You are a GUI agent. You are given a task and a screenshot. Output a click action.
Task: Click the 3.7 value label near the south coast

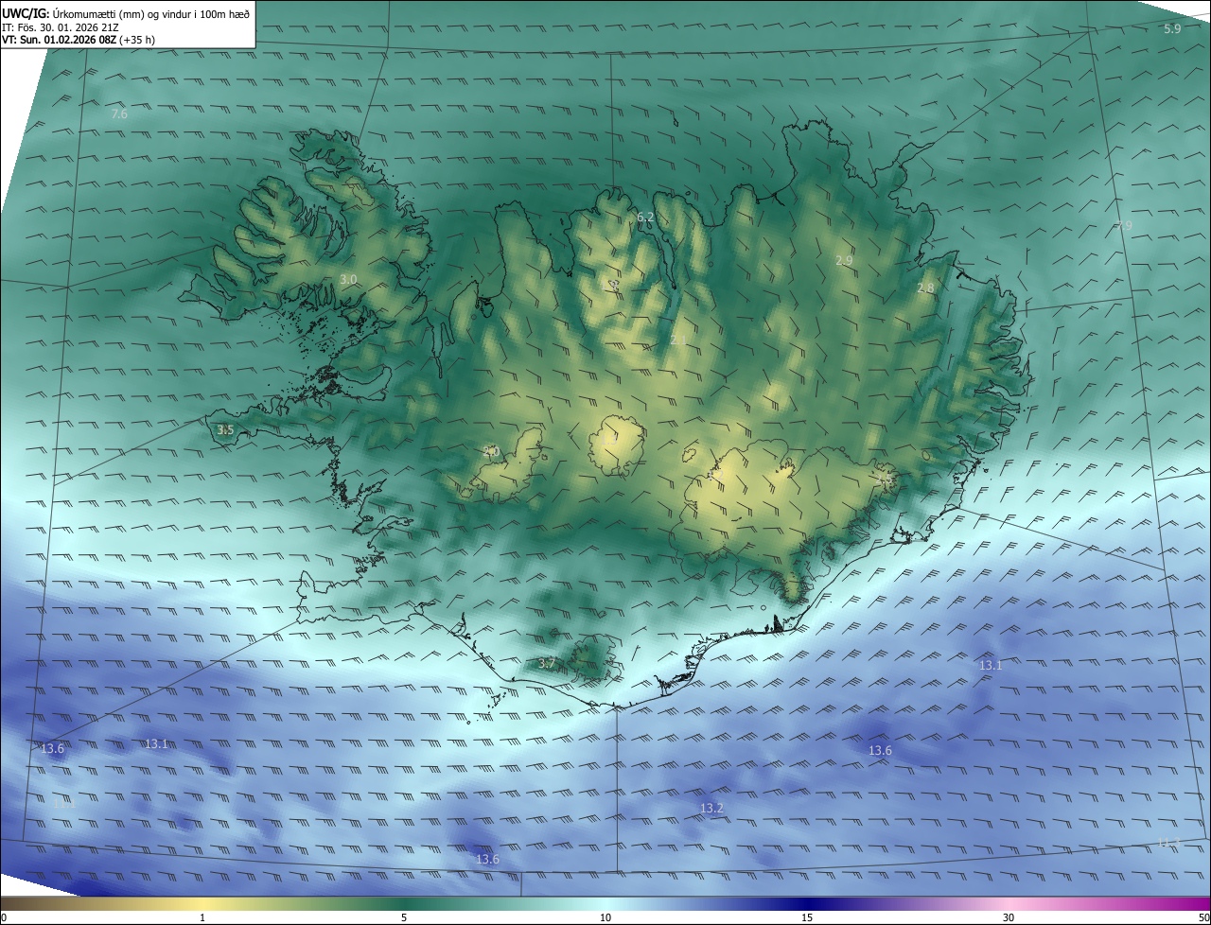point(546,664)
